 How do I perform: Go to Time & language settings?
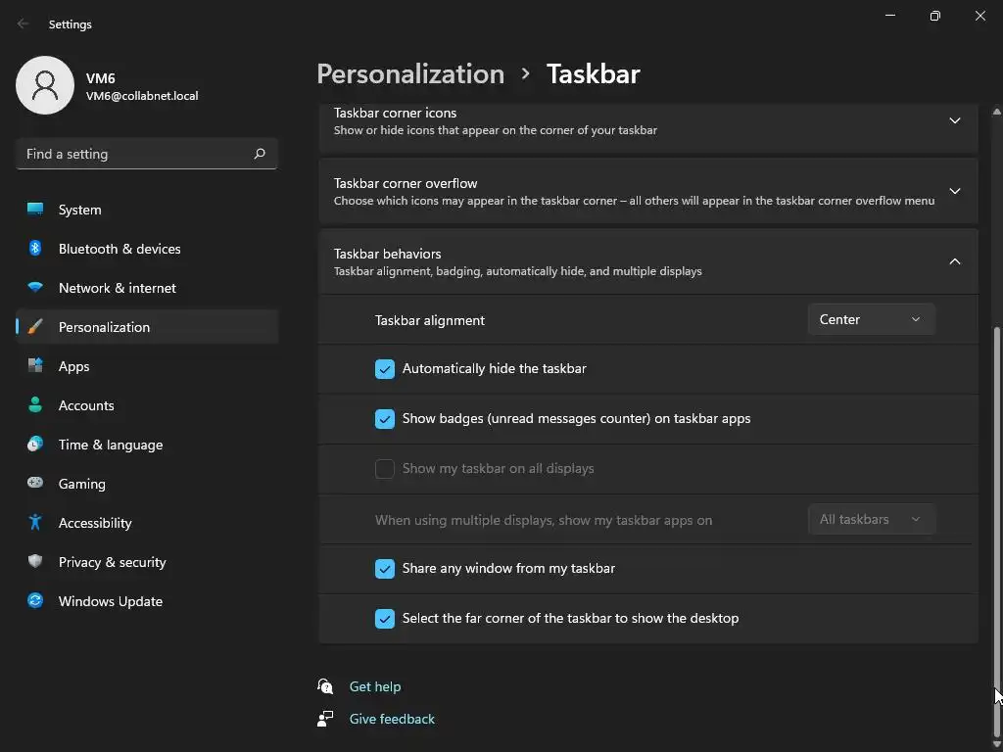click(x=111, y=445)
